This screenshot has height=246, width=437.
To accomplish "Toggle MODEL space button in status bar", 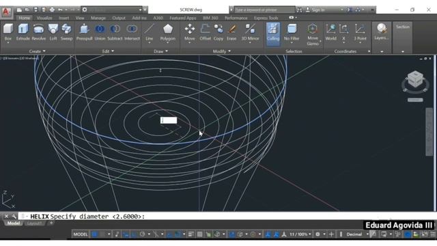I will pos(81,234).
